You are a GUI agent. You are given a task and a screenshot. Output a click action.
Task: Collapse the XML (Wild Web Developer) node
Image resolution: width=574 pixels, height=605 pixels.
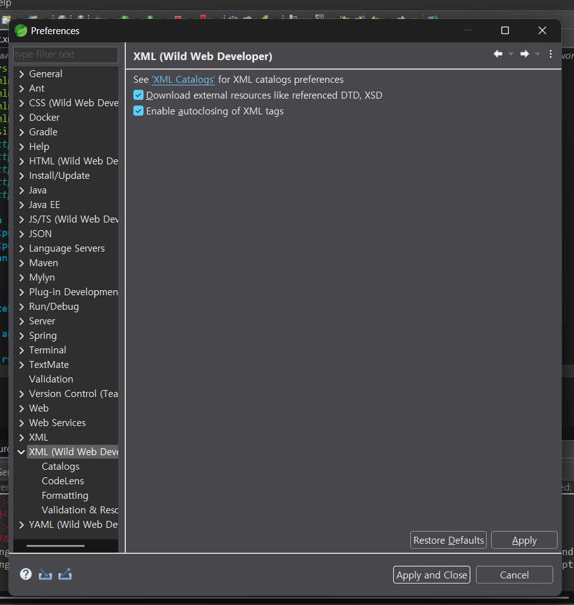21,452
